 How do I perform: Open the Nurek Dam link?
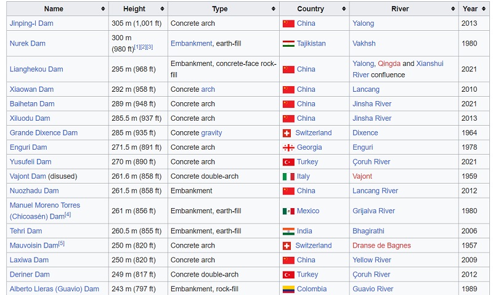click(x=28, y=44)
